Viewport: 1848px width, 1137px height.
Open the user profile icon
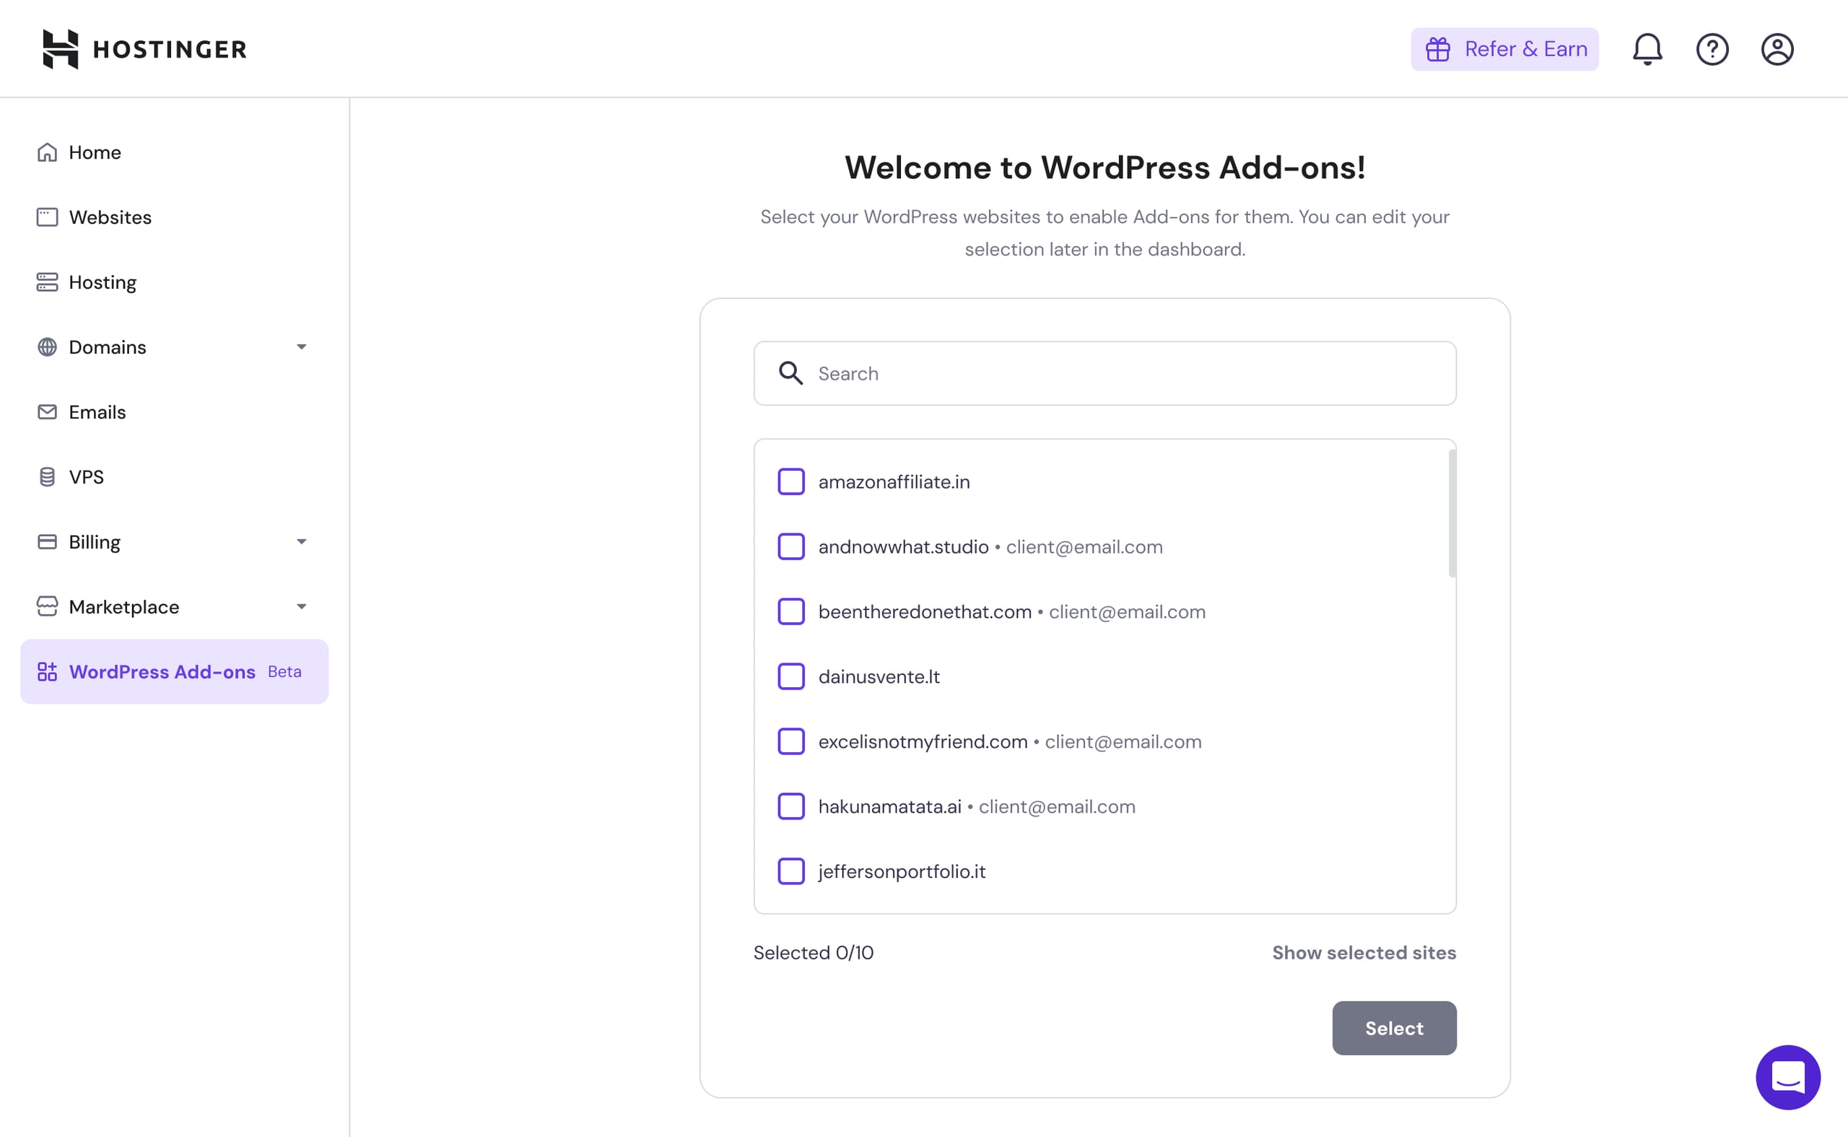click(x=1777, y=49)
